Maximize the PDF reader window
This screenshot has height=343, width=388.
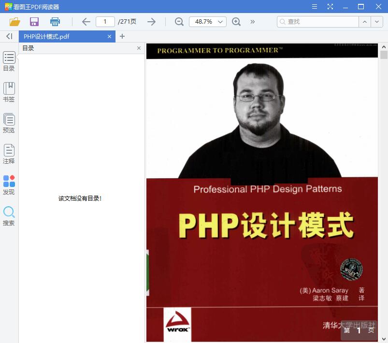(361, 7)
